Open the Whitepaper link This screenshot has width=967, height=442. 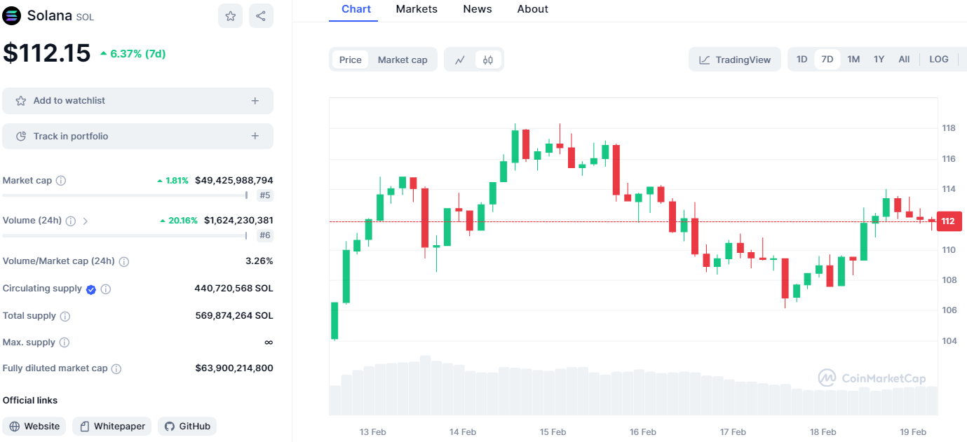click(112, 426)
